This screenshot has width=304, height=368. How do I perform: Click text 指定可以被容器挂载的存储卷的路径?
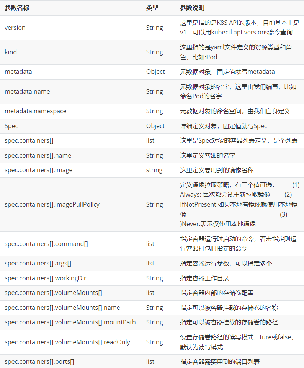click(x=229, y=322)
